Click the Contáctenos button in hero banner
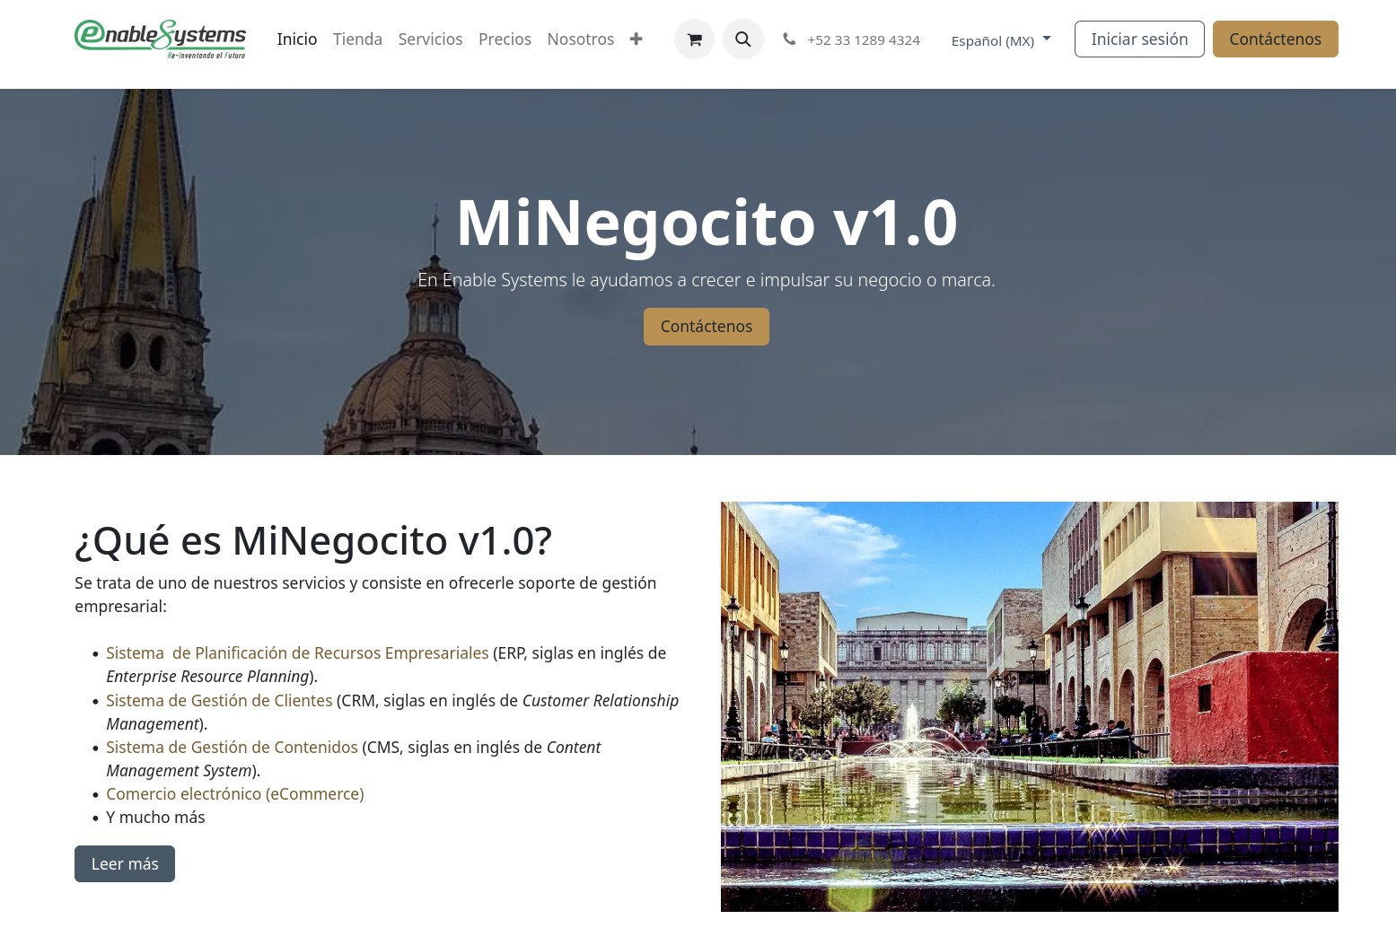This screenshot has width=1396, height=928. [706, 327]
